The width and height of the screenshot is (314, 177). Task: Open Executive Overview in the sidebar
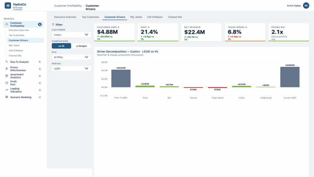click(x=25, y=30)
